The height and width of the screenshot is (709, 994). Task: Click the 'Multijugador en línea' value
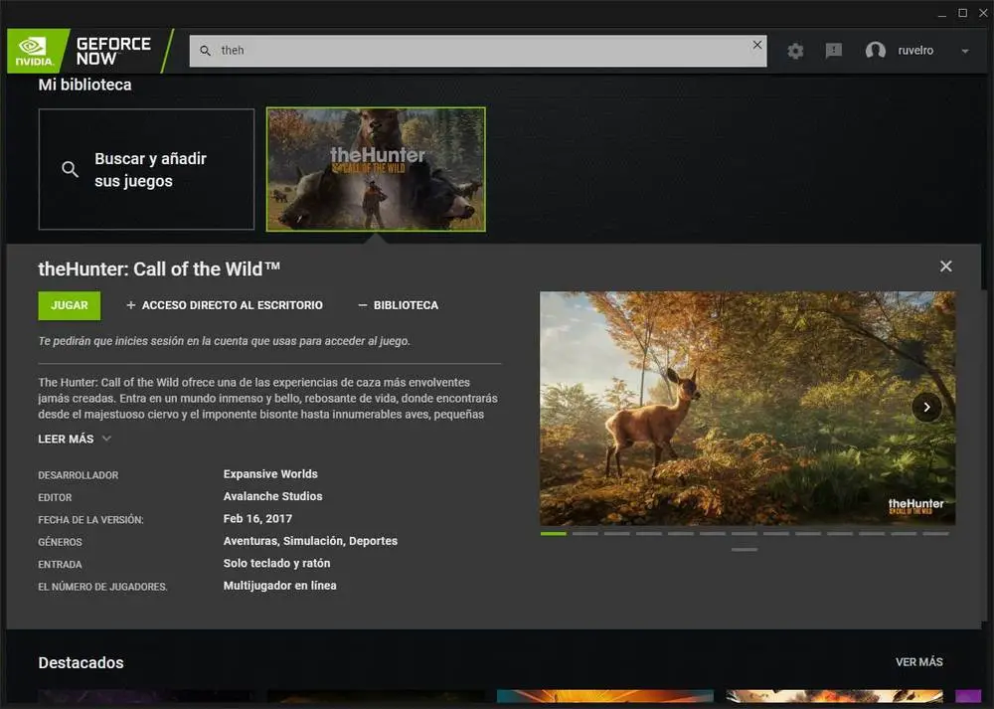pyautogui.click(x=280, y=586)
